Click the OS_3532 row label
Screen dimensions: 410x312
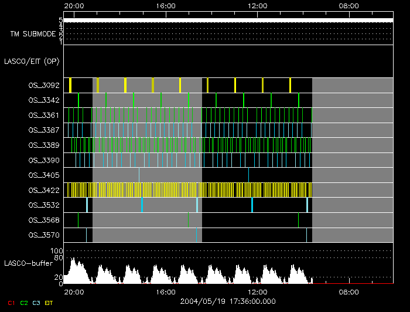tap(44, 205)
